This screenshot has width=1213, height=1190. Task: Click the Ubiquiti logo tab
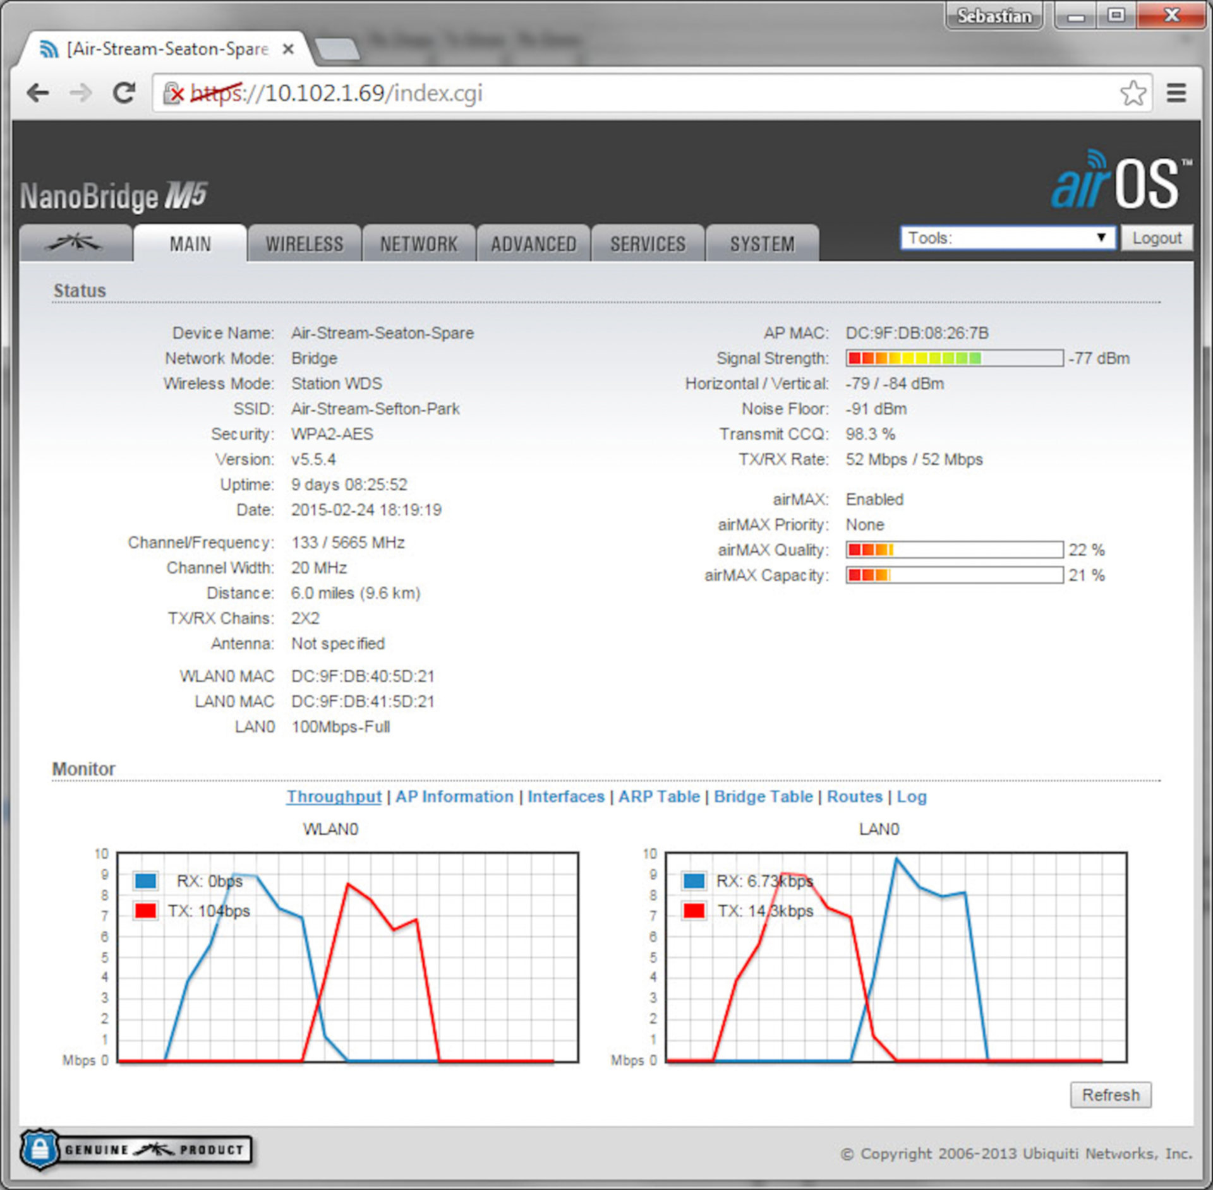pos(75,242)
